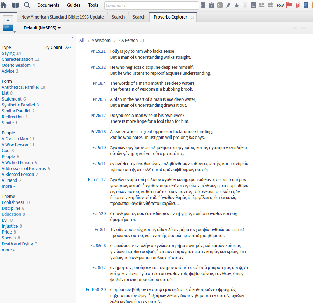The image size is (313, 303).
Task: Open the Pr 15:21 reference
Action: pyautogui.click(x=98, y=51)
